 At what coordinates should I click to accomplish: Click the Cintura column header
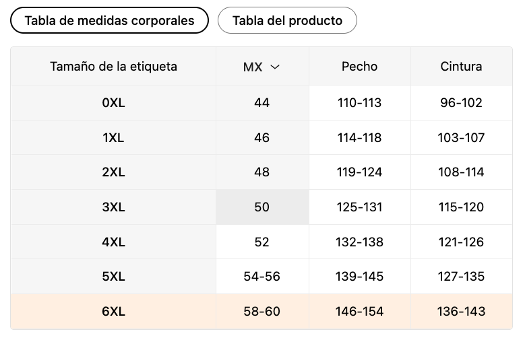[461, 67]
